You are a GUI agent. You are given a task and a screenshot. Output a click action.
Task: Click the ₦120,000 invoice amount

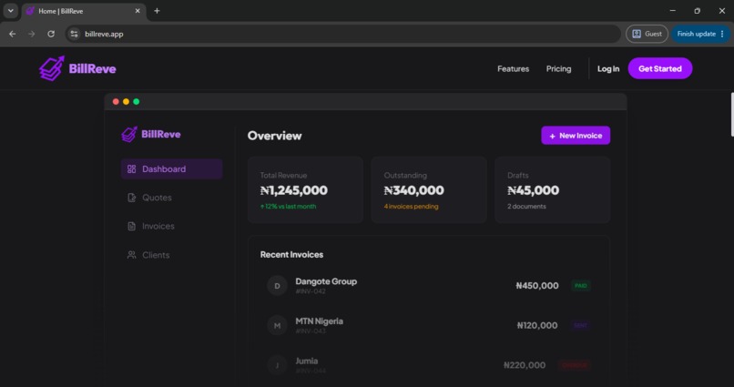coord(537,325)
